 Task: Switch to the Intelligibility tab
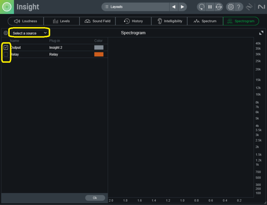click(x=169, y=21)
